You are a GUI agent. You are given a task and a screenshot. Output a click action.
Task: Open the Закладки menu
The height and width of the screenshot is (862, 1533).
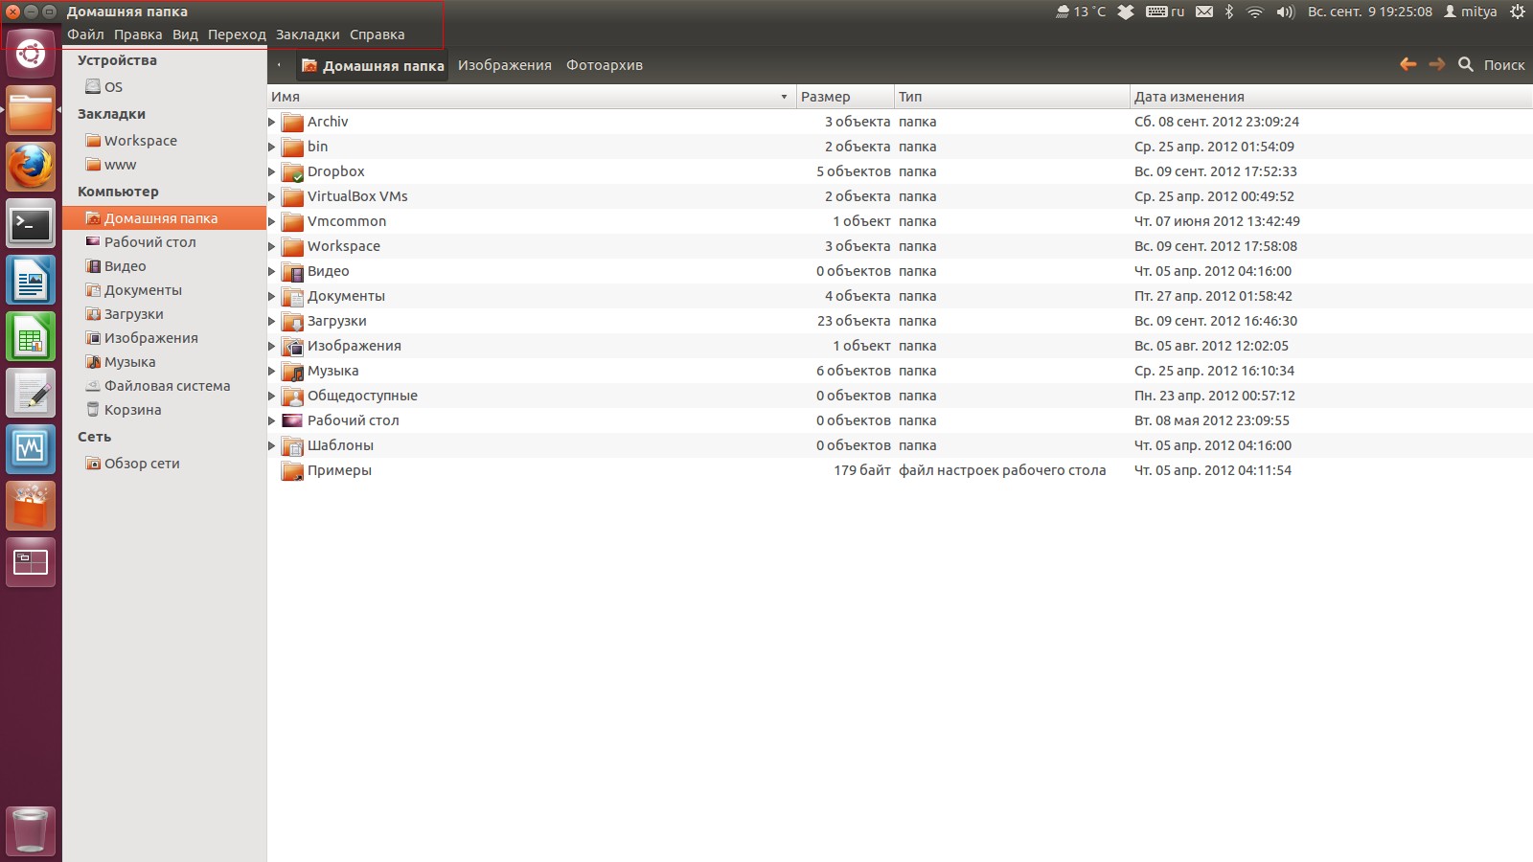308,34
